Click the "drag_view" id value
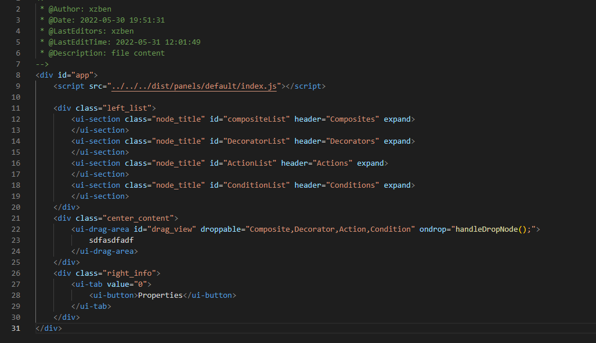The height and width of the screenshot is (343, 596). 171,229
